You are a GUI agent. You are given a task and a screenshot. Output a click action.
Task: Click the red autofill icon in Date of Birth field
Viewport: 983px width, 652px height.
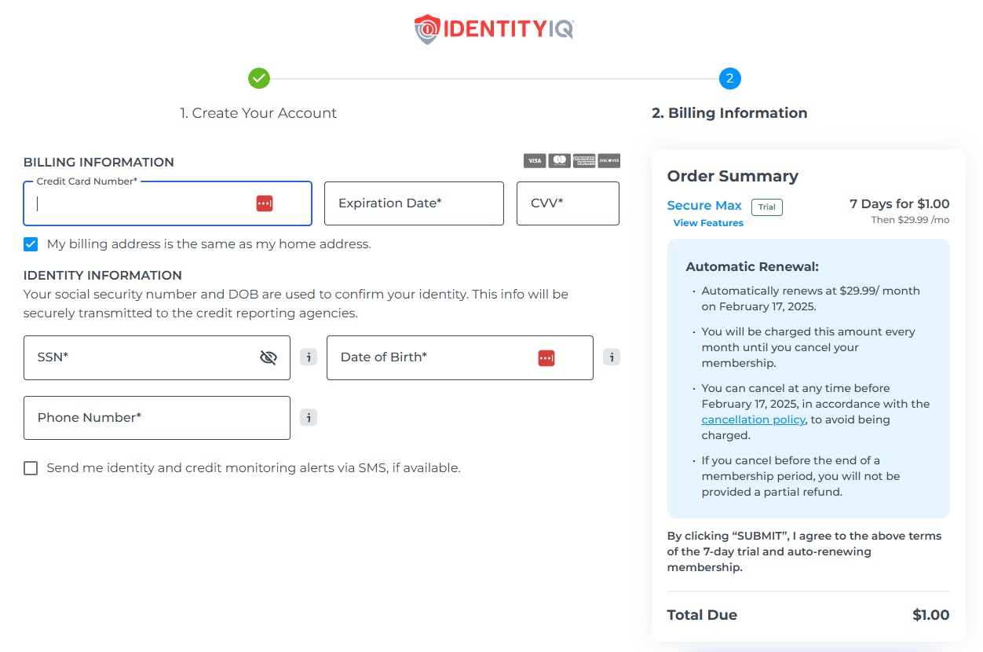pyautogui.click(x=546, y=358)
